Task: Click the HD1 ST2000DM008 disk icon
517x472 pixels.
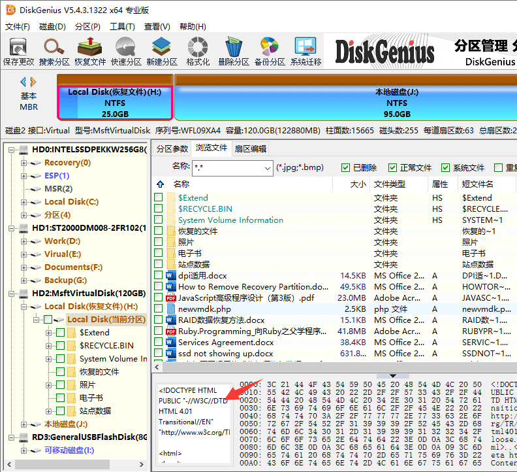Action: pyautogui.click(x=23, y=228)
